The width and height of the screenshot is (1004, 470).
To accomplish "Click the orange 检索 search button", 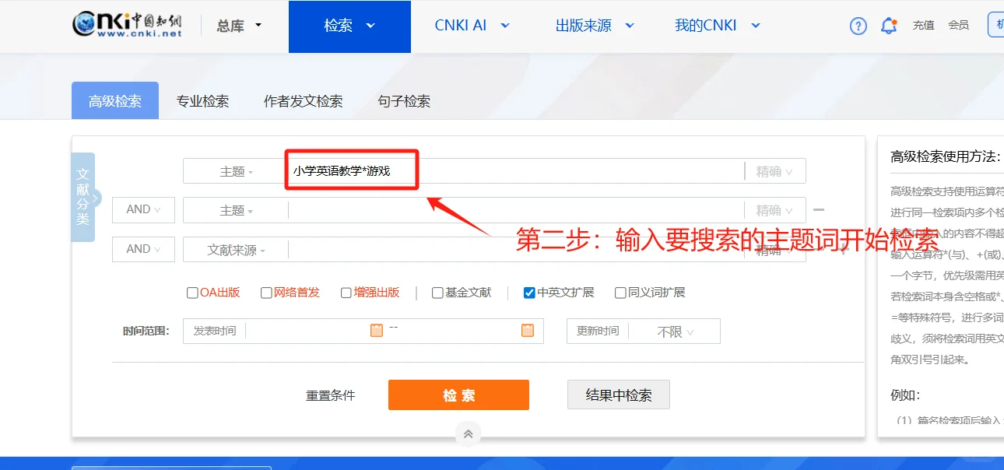I will tap(458, 395).
